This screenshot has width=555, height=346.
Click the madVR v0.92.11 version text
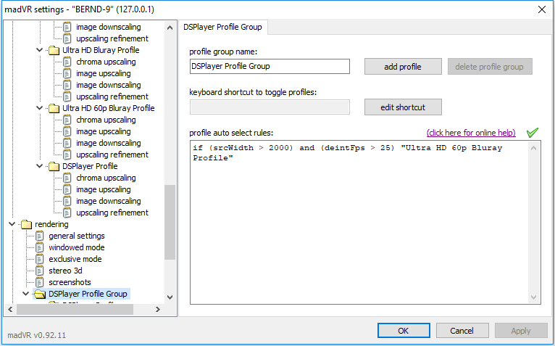coord(36,335)
